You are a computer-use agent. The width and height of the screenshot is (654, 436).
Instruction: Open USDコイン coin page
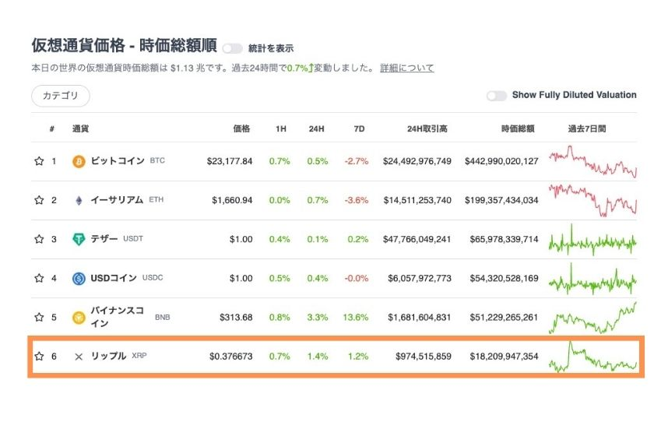click(114, 278)
